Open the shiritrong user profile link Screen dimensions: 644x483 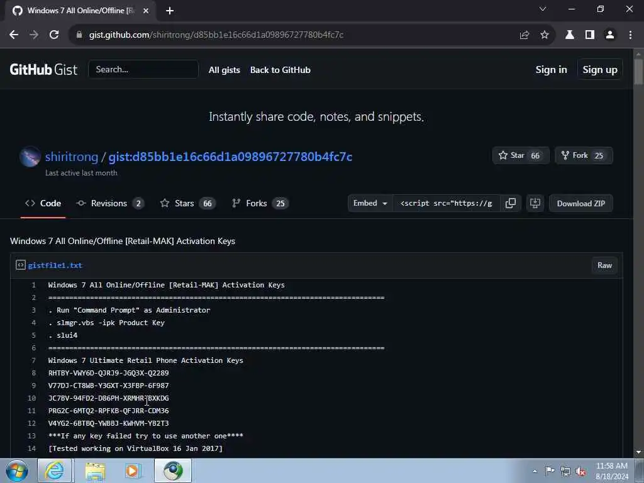tap(72, 157)
